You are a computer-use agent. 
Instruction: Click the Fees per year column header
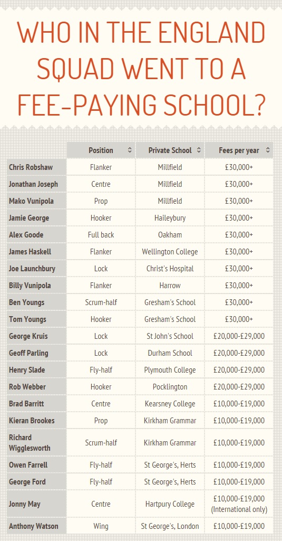point(239,150)
